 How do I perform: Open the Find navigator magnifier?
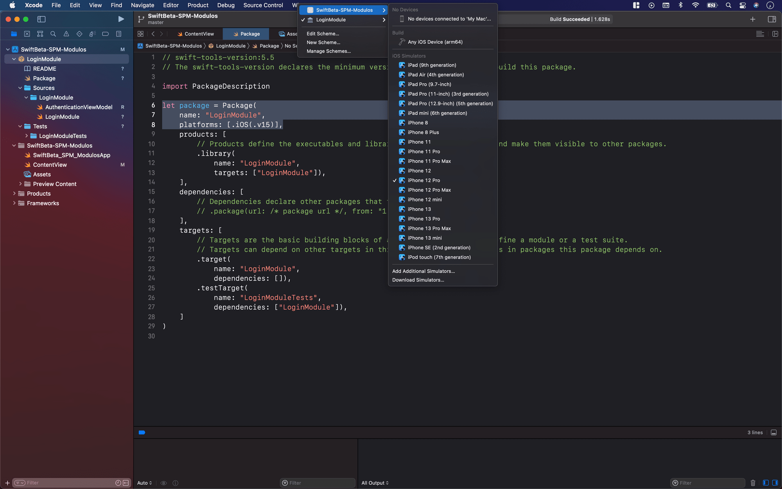point(53,34)
